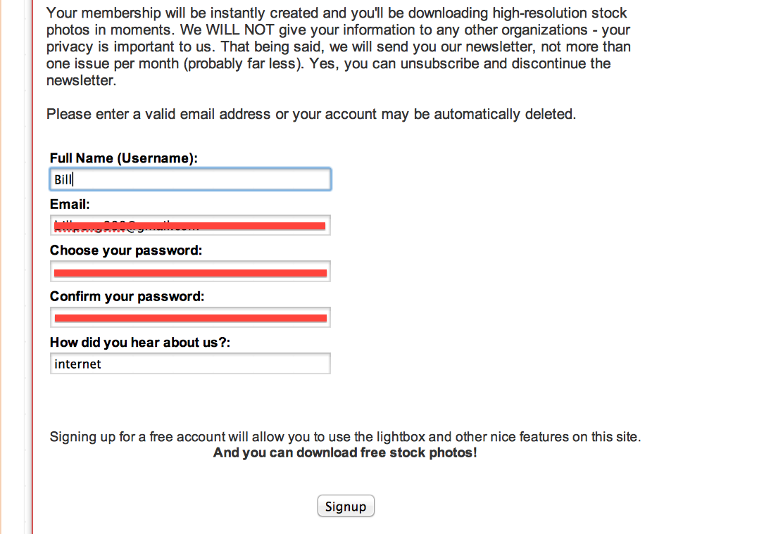Click the "Confirm your password:" label
The height and width of the screenshot is (534, 771).
point(127,297)
